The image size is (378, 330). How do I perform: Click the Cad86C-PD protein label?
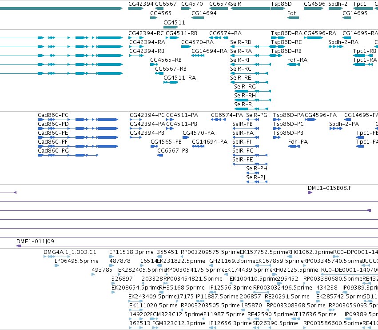(53, 125)
